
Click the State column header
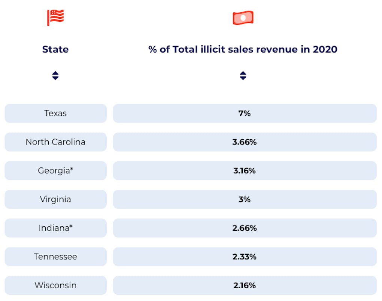point(55,49)
